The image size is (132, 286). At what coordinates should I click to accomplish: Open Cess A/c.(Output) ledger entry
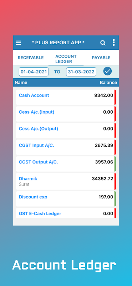click(66, 130)
